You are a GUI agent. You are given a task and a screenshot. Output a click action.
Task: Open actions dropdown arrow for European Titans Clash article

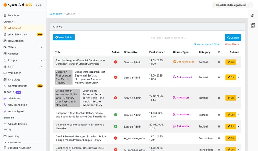coord(238,115)
